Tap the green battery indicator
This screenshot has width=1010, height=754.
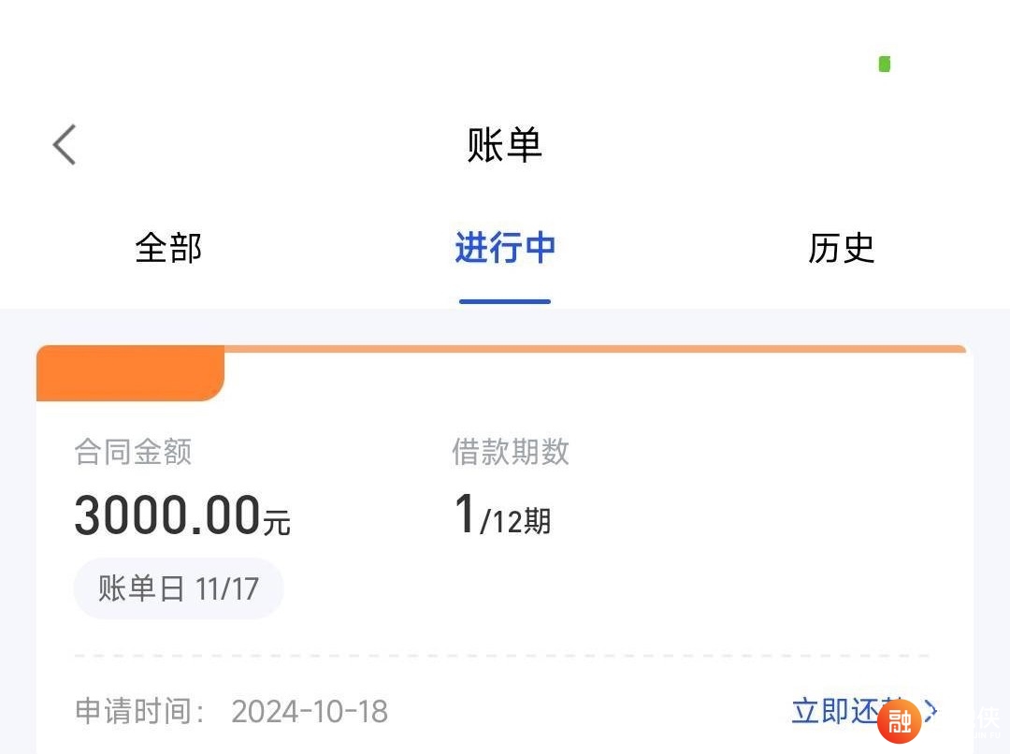(x=885, y=64)
